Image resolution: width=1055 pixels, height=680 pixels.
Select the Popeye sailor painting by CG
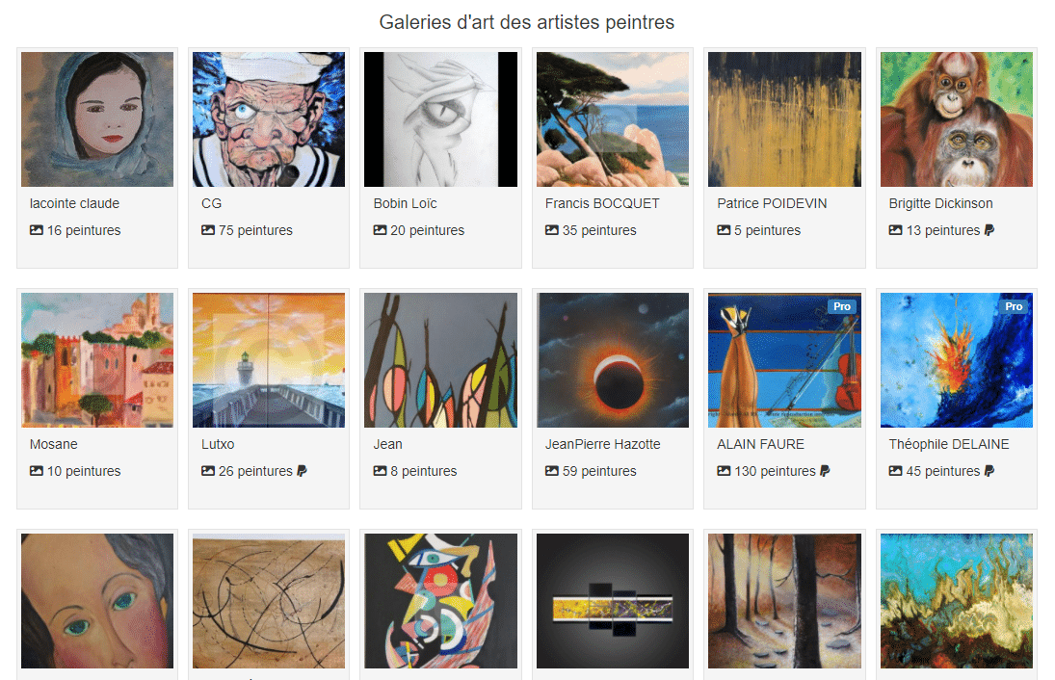(269, 119)
